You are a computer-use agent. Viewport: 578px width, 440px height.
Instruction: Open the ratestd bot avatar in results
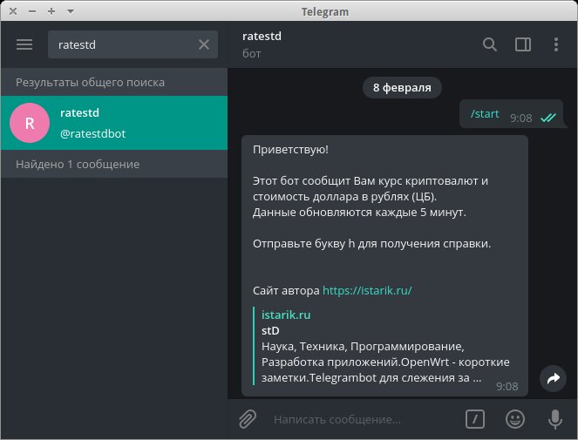pos(30,123)
